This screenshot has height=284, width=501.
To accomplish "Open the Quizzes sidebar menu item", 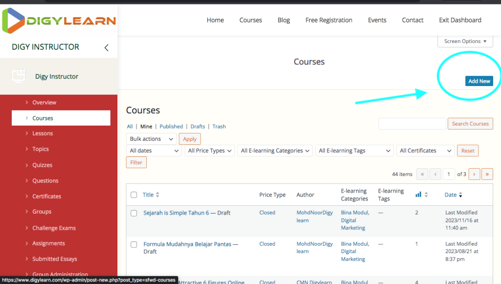I will (x=42, y=165).
